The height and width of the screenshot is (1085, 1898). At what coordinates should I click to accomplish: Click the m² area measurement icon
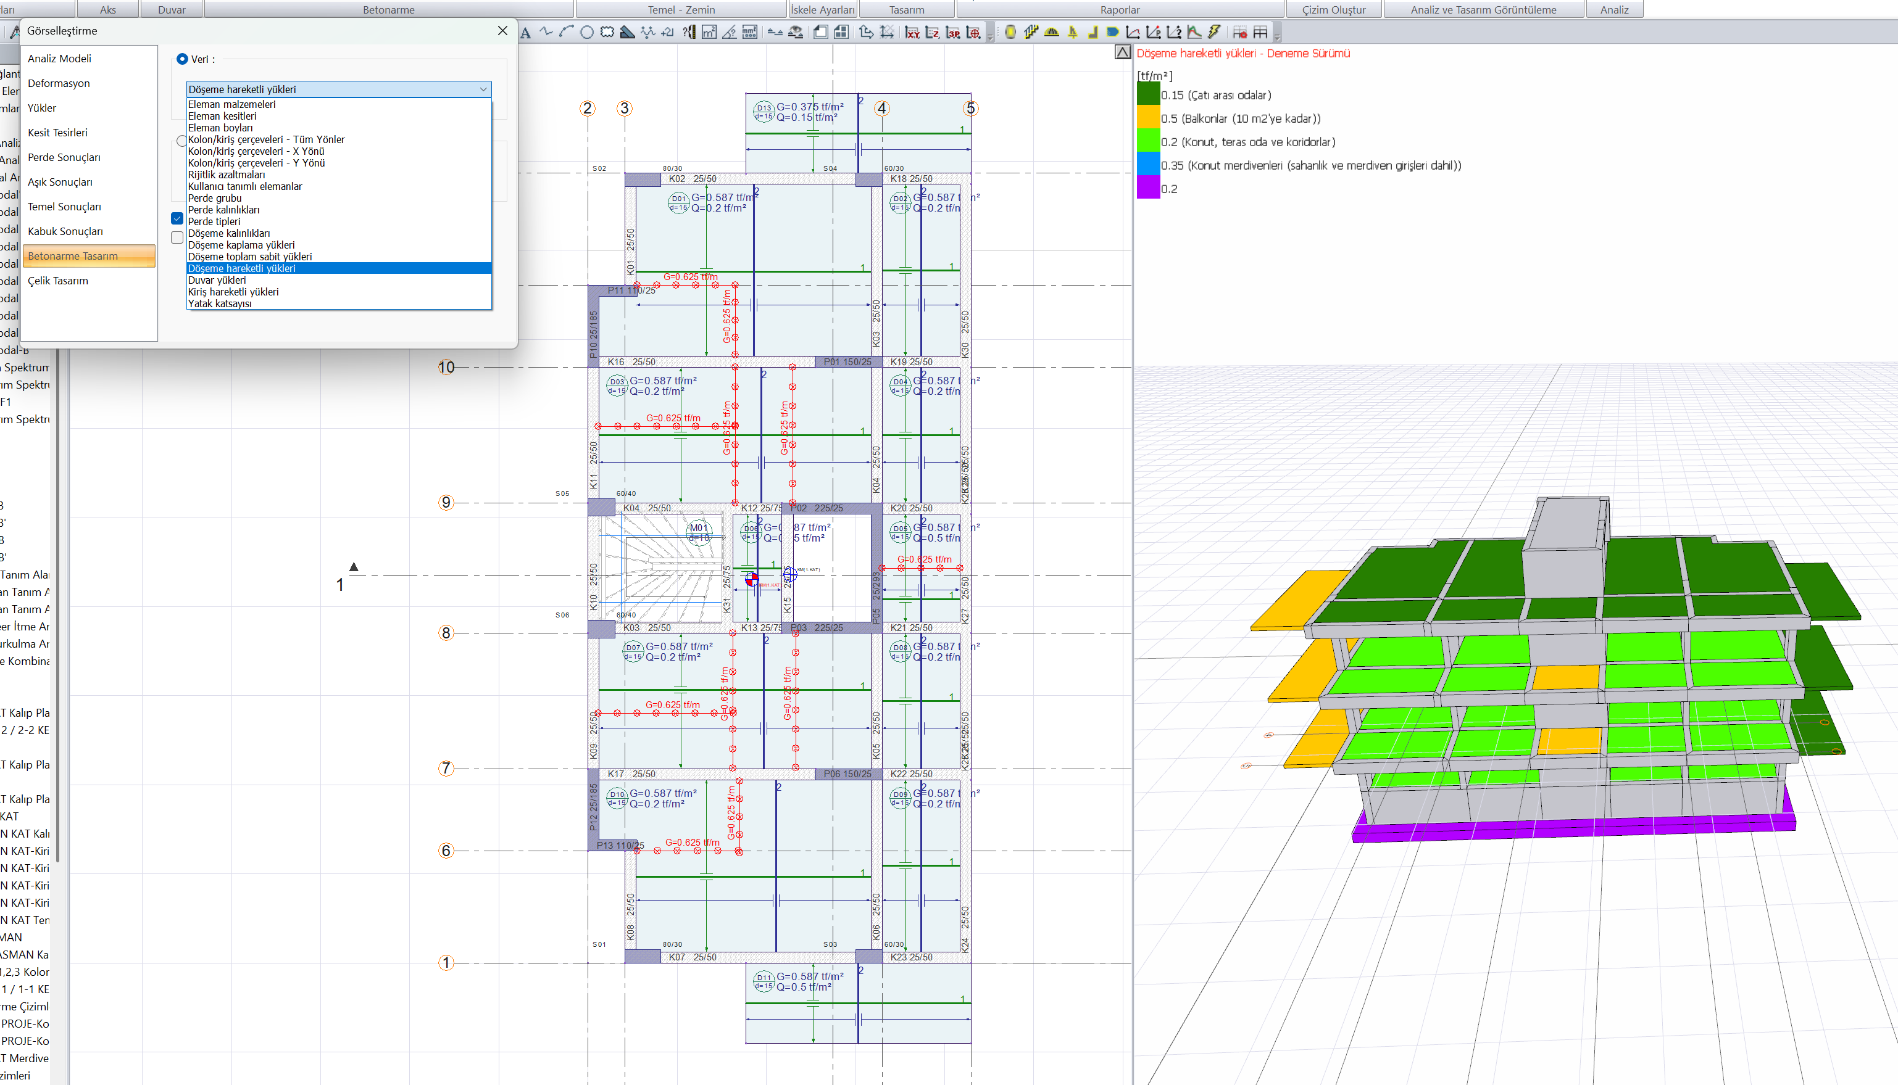pyautogui.click(x=709, y=32)
